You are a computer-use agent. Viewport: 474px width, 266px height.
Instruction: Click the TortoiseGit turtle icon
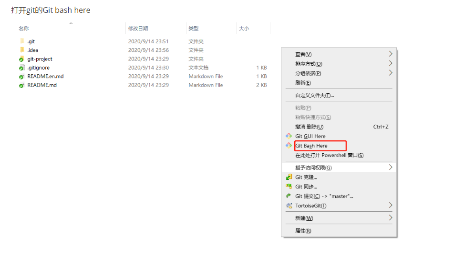tap(289, 206)
